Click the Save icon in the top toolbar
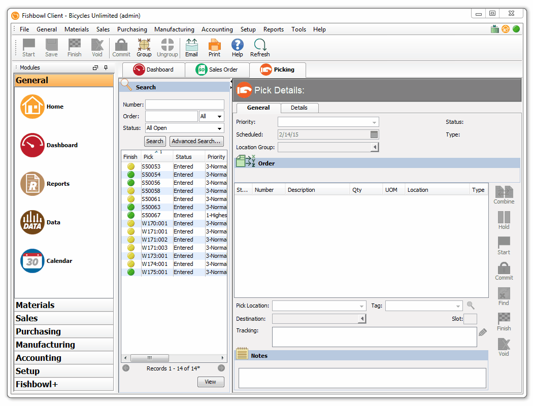533x406 pixels. pos(51,48)
